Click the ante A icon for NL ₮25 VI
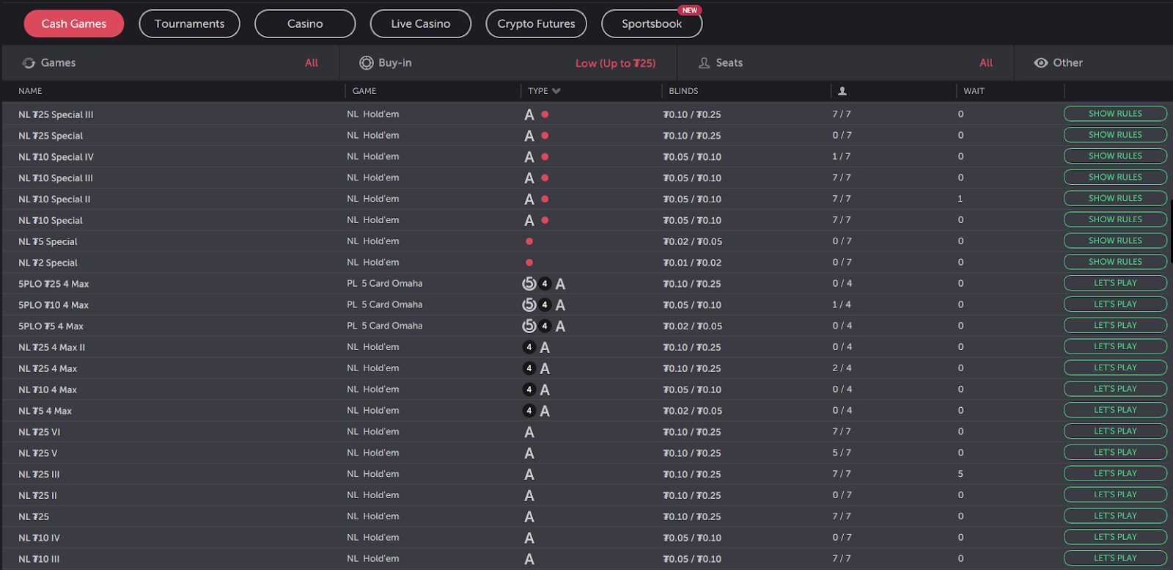Screen dimensions: 1173x570 (529, 432)
